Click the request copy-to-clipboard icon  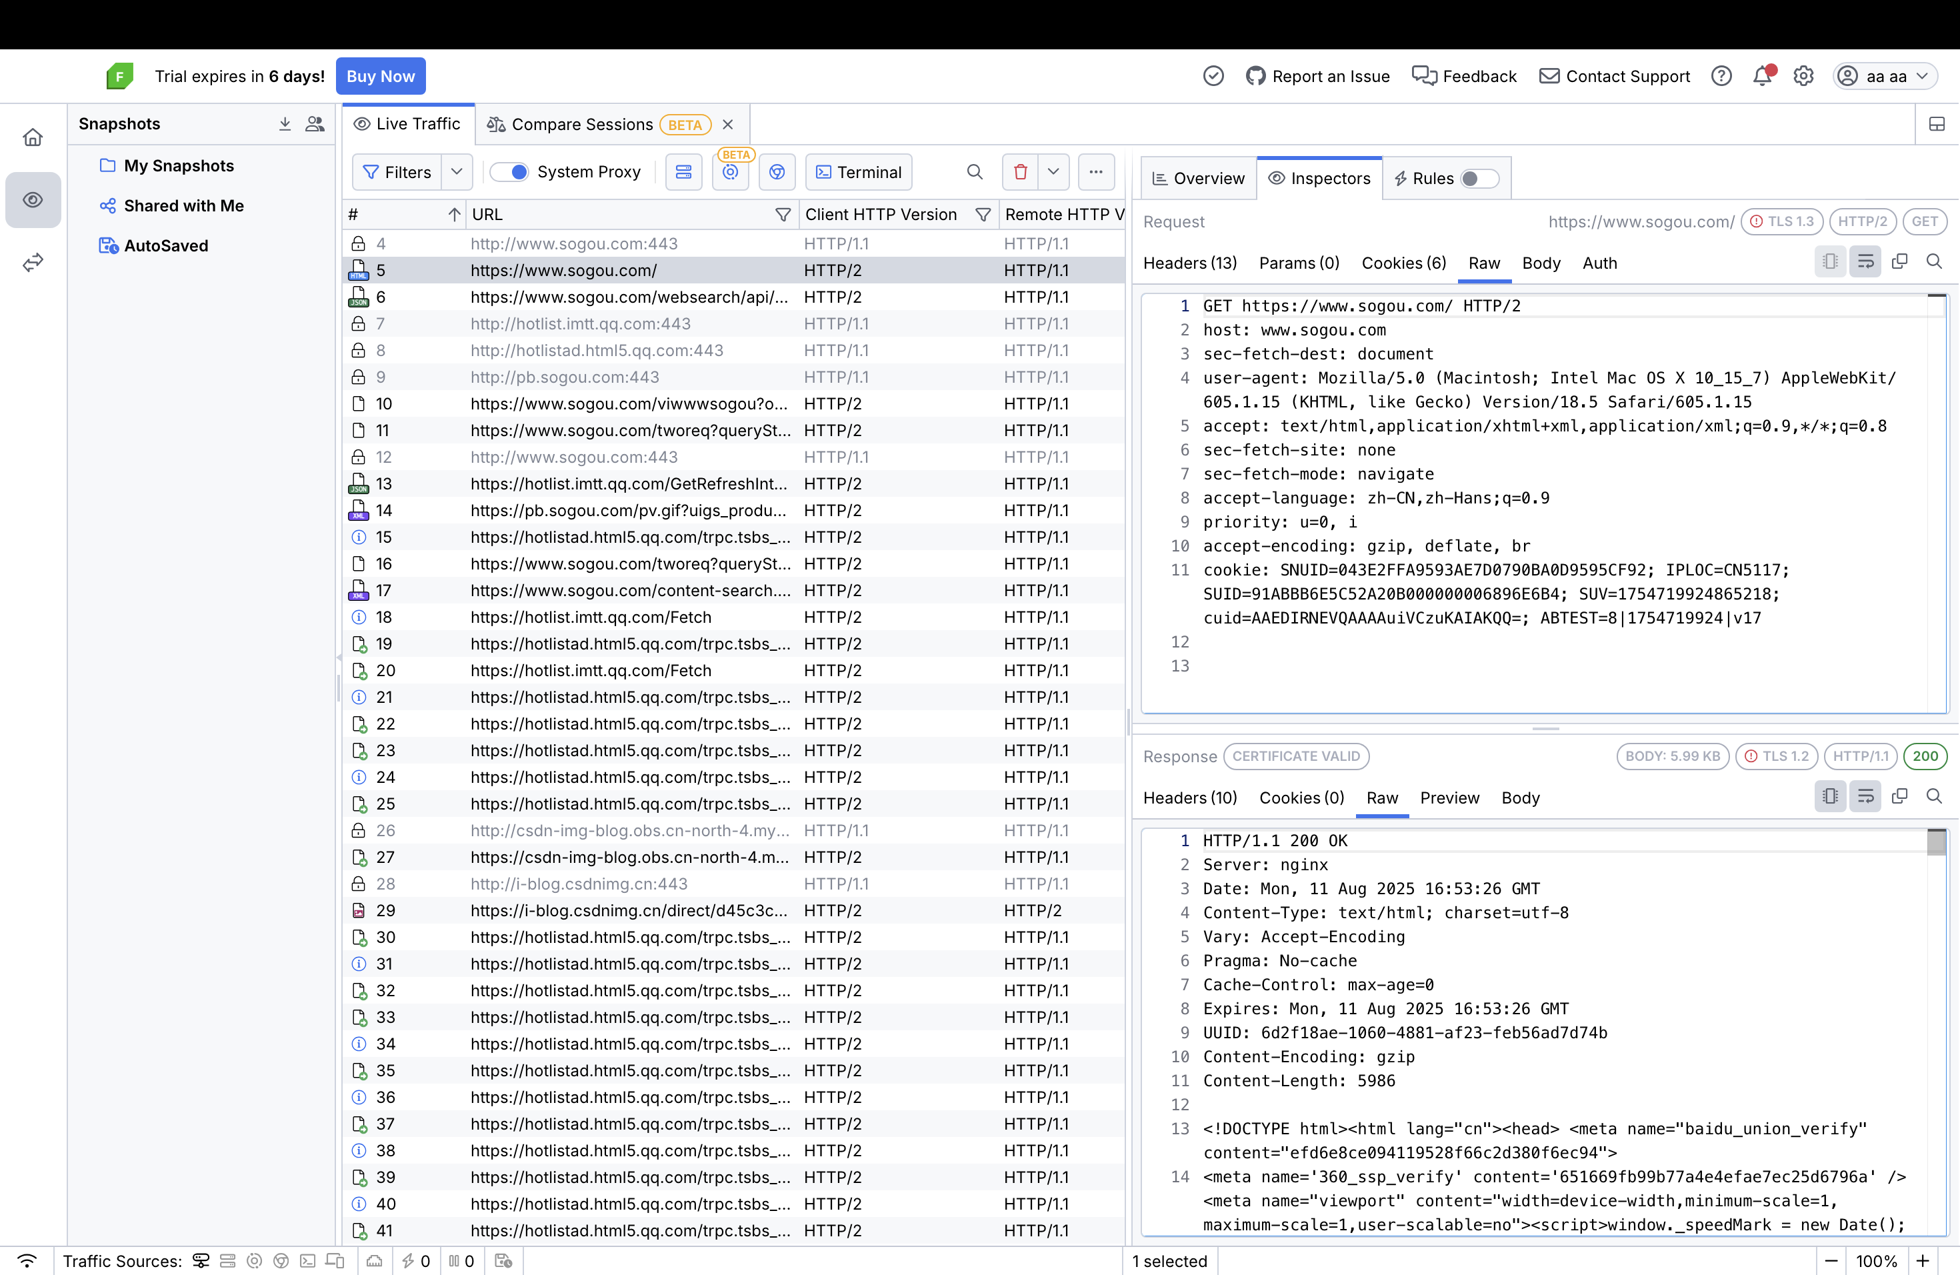[1900, 261]
